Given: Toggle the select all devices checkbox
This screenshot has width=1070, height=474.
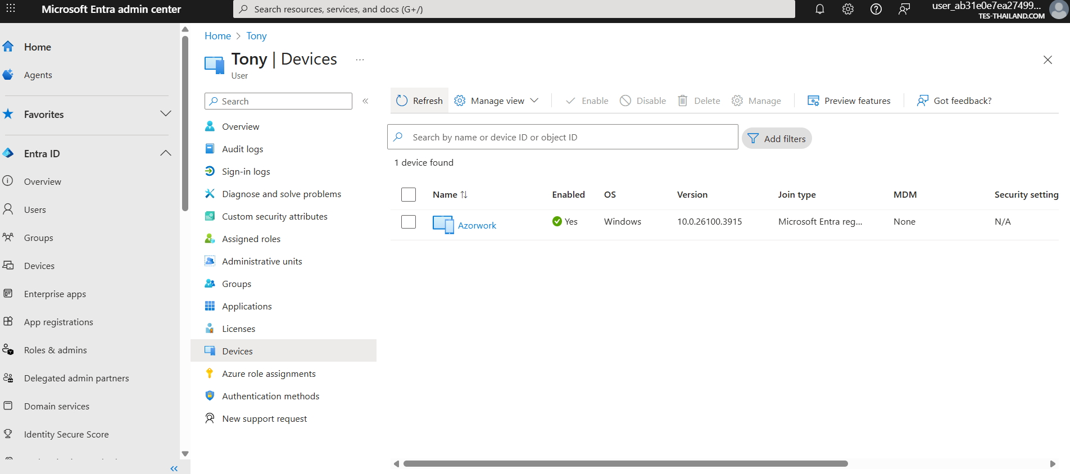Looking at the screenshot, I should click(x=409, y=194).
